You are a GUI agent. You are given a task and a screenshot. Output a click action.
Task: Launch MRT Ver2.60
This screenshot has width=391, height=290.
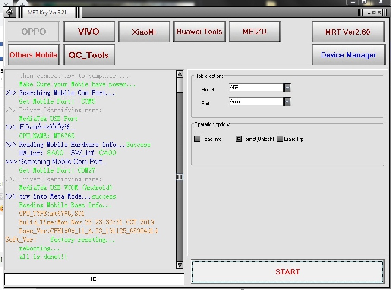pyautogui.click(x=348, y=32)
